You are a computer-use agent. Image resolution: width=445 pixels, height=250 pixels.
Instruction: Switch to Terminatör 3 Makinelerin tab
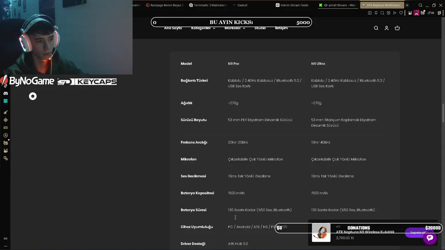pyautogui.click(x=208, y=5)
